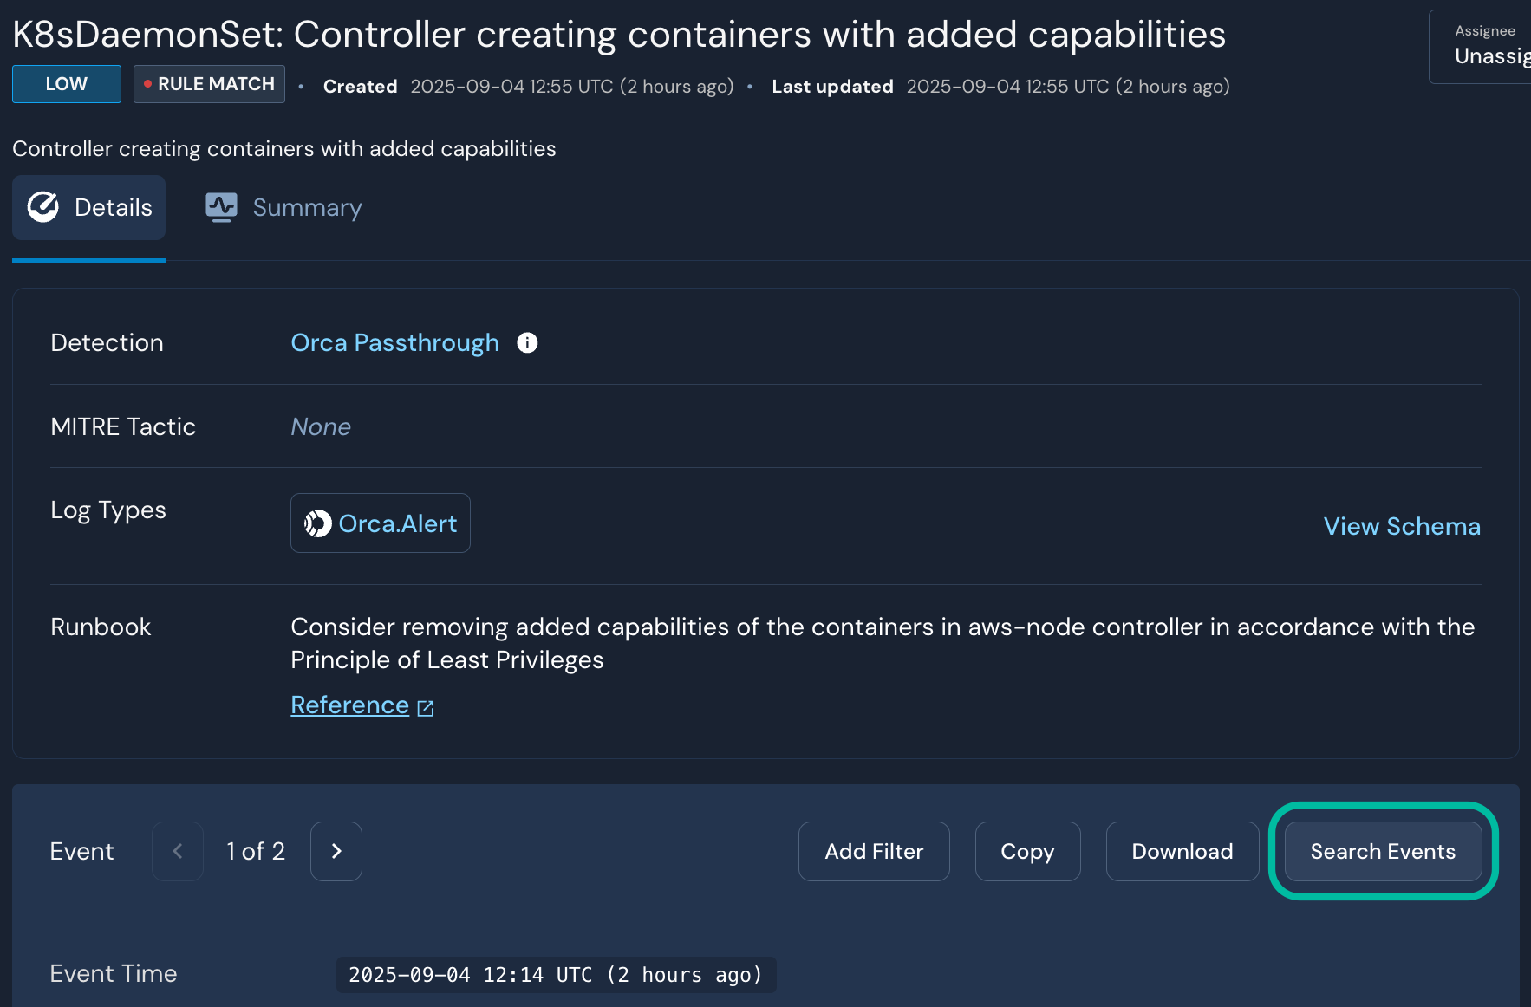Click the Orca.Alert log type chip

(381, 523)
